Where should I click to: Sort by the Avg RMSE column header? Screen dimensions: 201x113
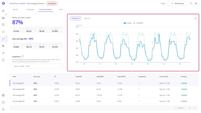click(x=100, y=77)
